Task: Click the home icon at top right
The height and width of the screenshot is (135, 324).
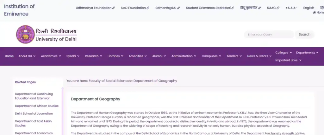Action: click(x=314, y=13)
